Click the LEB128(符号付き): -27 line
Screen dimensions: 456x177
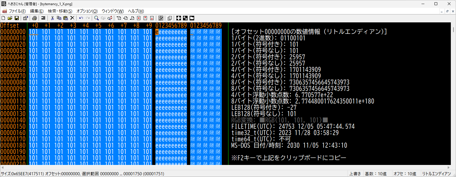(x=264, y=108)
